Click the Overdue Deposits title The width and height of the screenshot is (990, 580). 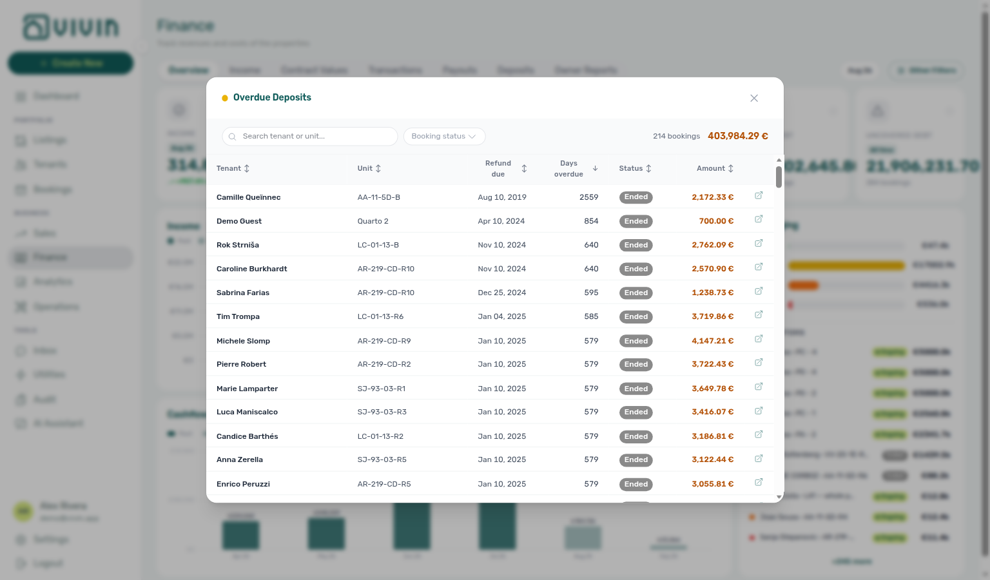point(272,97)
